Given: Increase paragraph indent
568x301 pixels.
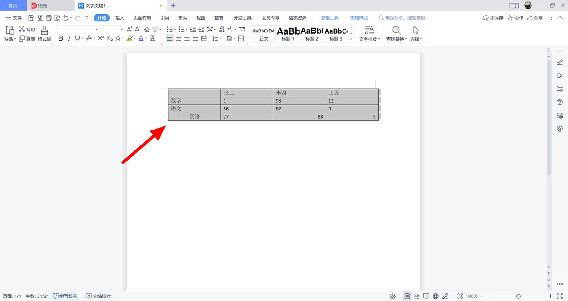Looking at the screenshot, I should pyautogui.click(x=202, y=29).
